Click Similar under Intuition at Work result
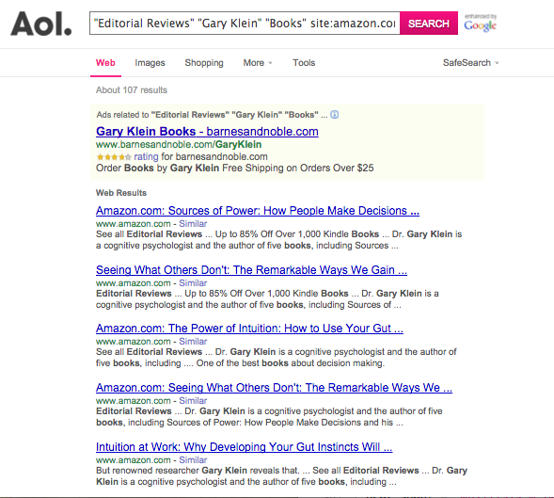Image resolution: width=554 pixels, height=498 pixels. (193, 460)
